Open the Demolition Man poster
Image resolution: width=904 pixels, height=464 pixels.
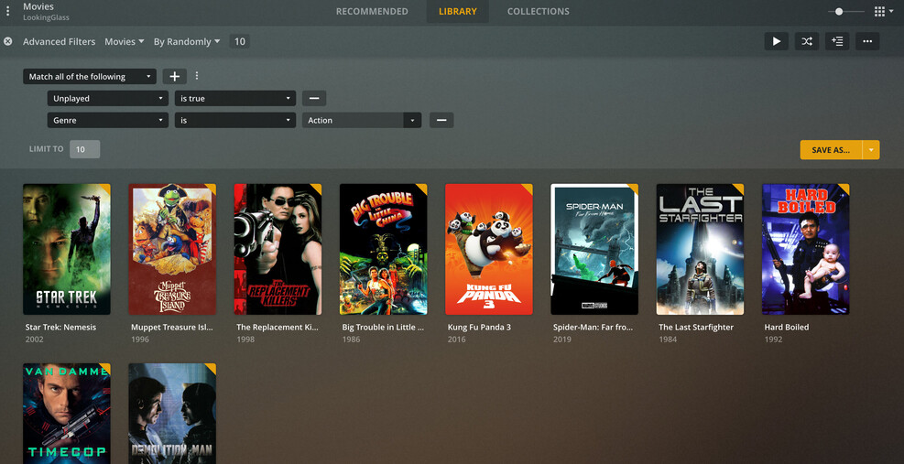(x=172, y=414)
